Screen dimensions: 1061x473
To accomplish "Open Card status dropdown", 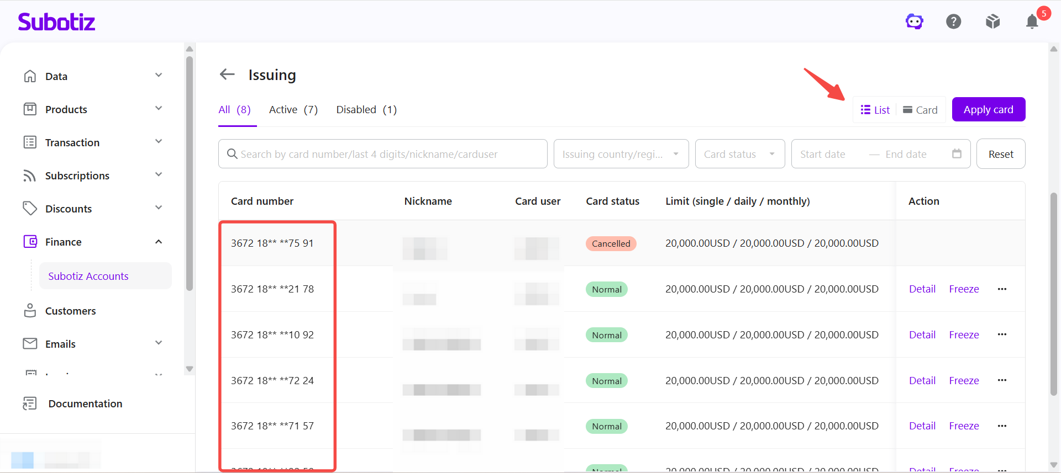I will (740, 154).
